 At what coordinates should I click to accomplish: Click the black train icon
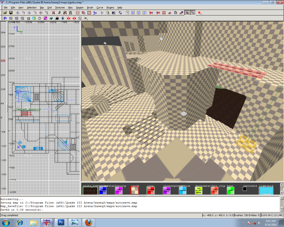tap(57, 18)
